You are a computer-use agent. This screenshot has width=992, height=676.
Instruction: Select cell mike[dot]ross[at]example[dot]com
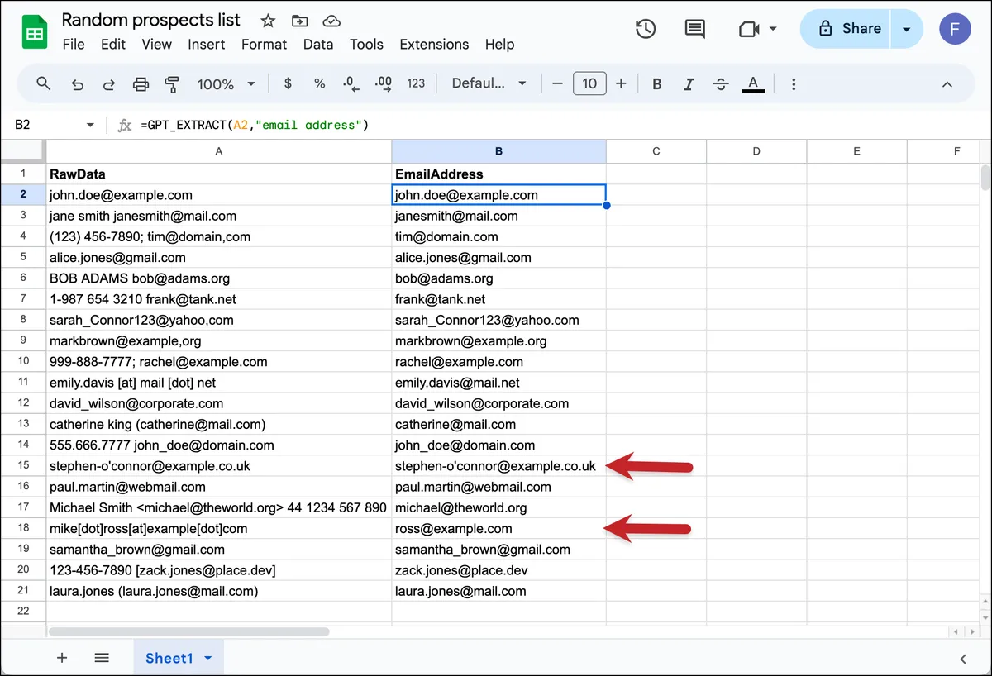tap(219, 529)
